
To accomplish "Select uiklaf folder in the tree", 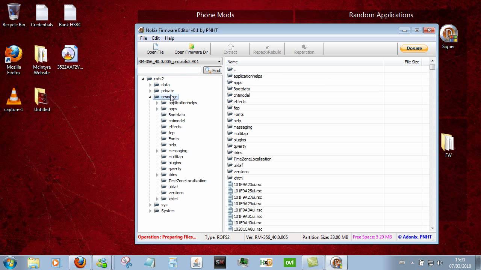I will pos(173,187).
